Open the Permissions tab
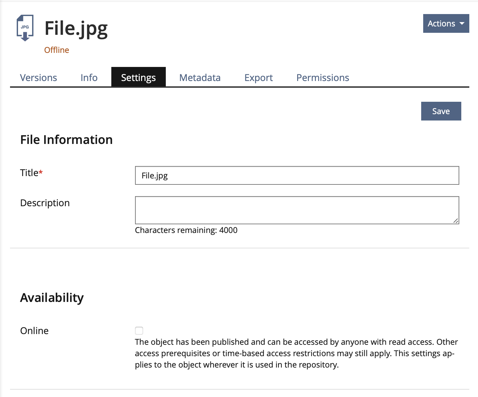The width and height of the screenshot is (478, 397). (323, 78)
